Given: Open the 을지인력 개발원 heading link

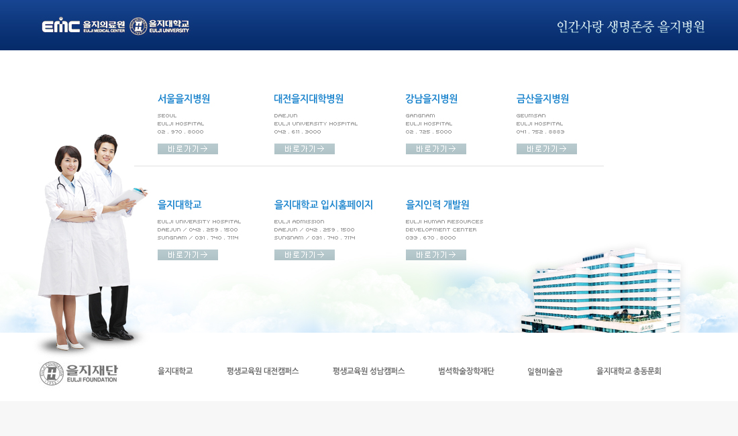Looking at the screenshot, I should click(x=437, y=205).
